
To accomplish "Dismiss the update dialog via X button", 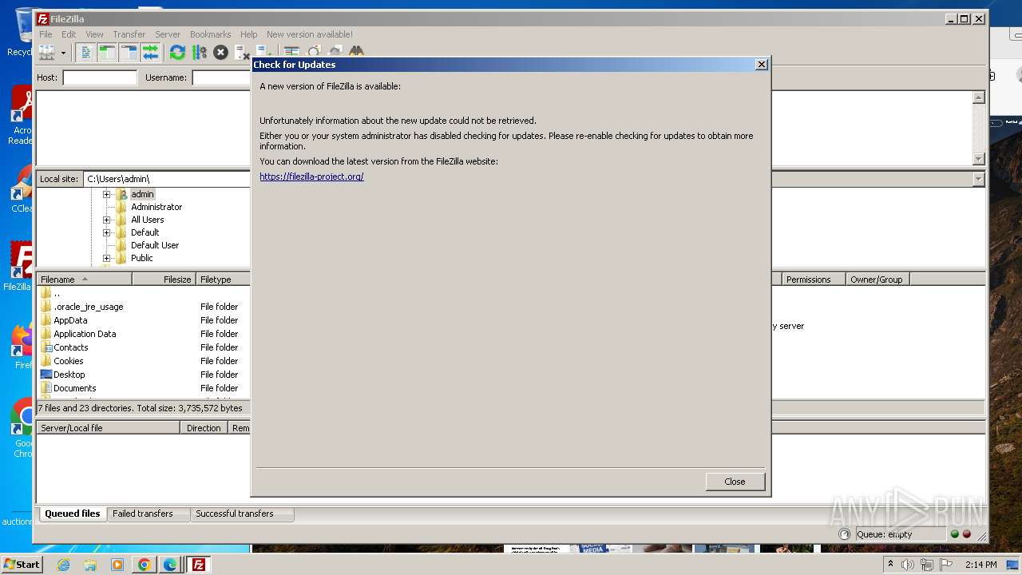I will tap(761, 65).
